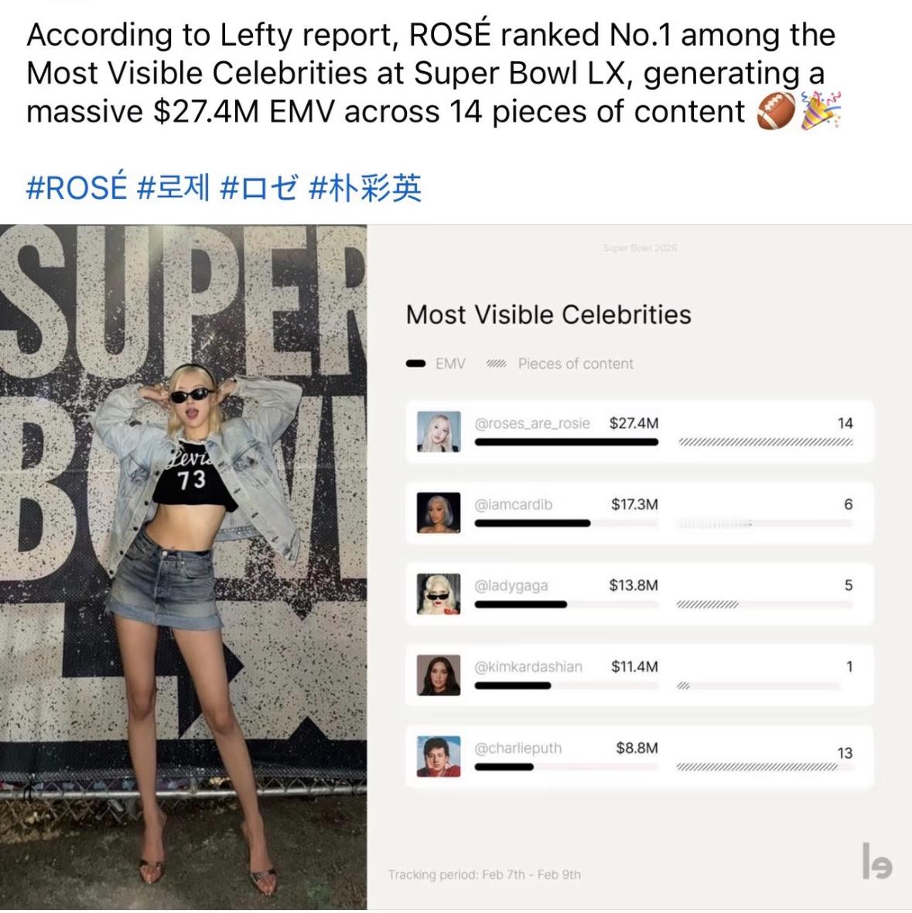
Task: Click the @iamcardib $17.3M EMV bar
Action: pyautogui.click(x=533, y=523)
